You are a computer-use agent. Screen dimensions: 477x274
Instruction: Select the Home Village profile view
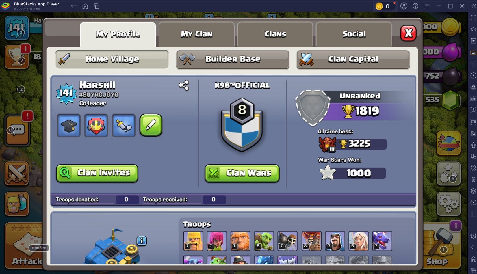(112, 59)
